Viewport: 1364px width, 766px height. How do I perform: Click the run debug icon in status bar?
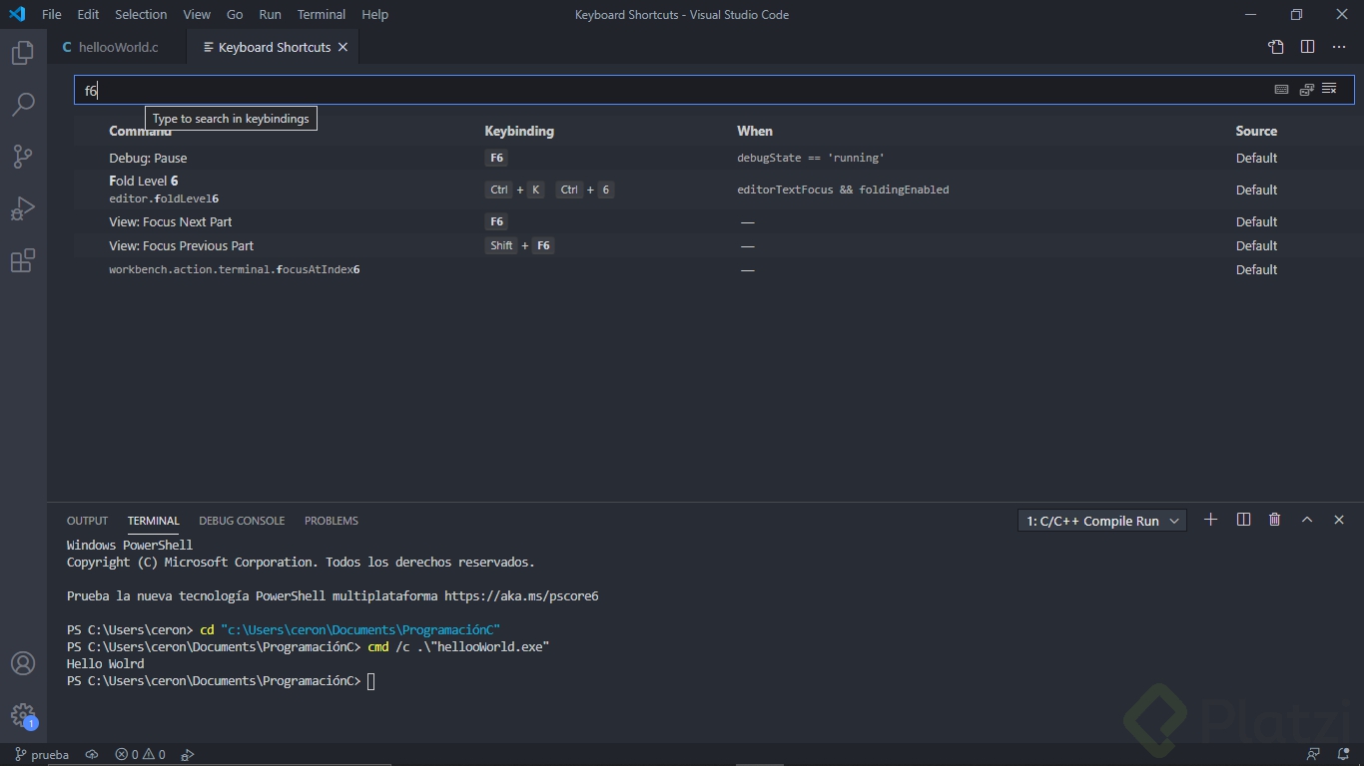187,755
